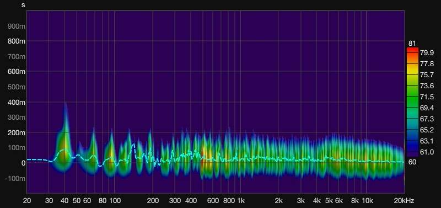Click the 40 Hz resonance peak
The width and height of the screenshot is (441, 208).
point(64,146)
